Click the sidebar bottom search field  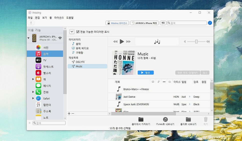coord(49,123)
